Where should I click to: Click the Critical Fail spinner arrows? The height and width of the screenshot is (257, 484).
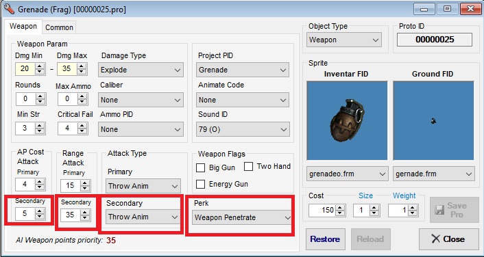[x=82, y=128]
